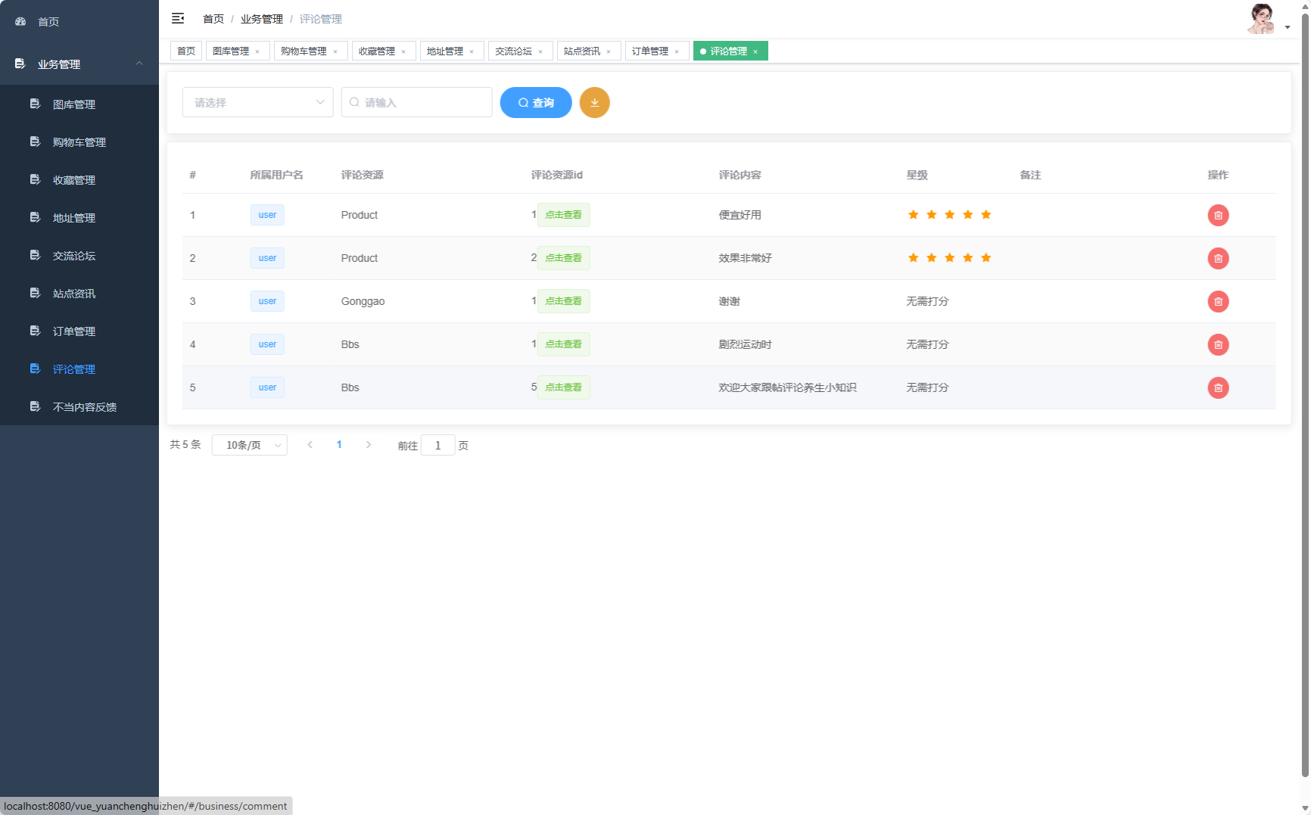Open the 10条/页 page size dropdown
This screenshot has height=815, width=1311.
click(249, 445)
